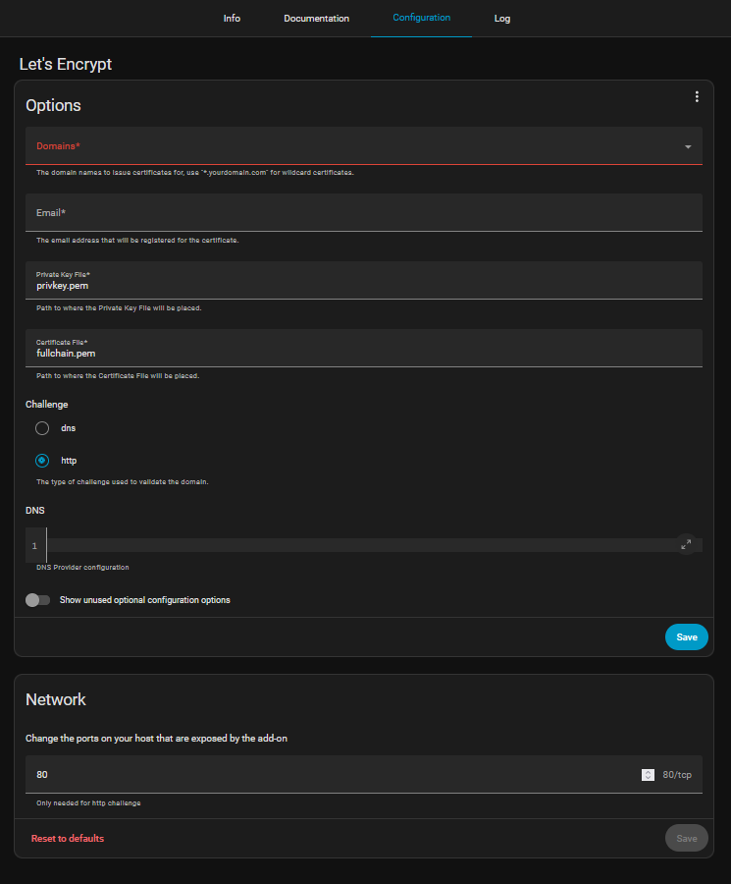
Task: Click into the Email input field
Action: pos(363,213)
